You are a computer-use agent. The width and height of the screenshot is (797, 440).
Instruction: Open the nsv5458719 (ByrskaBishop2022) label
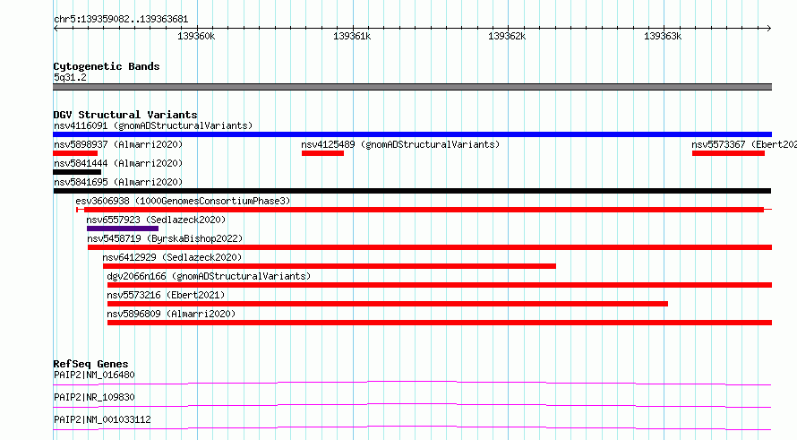(x=165, y=238)
